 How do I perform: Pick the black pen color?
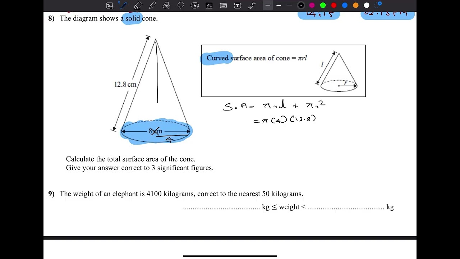point(301,5)
